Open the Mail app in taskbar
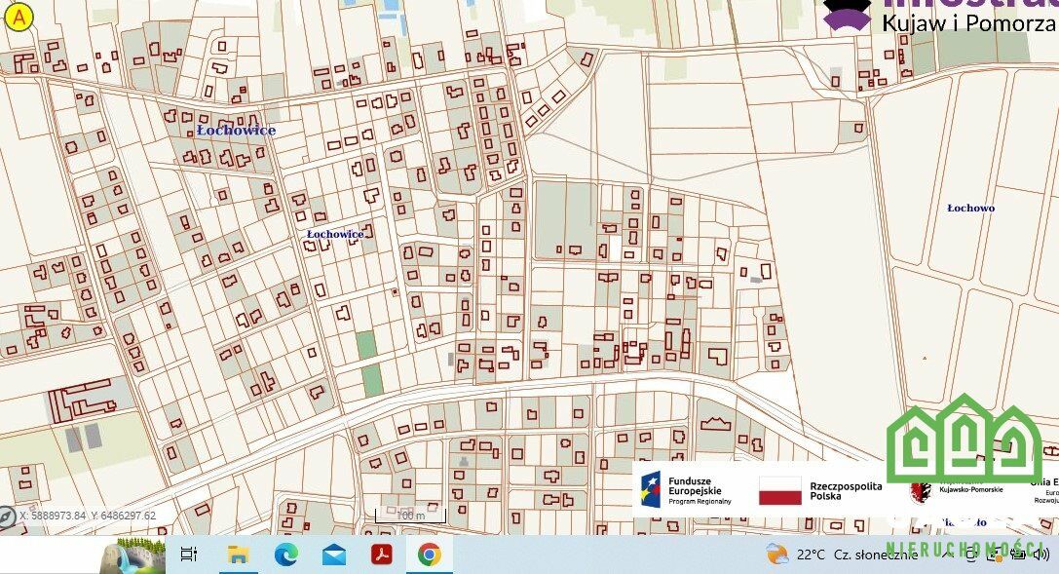1059x574 pixels. point(334,555)
